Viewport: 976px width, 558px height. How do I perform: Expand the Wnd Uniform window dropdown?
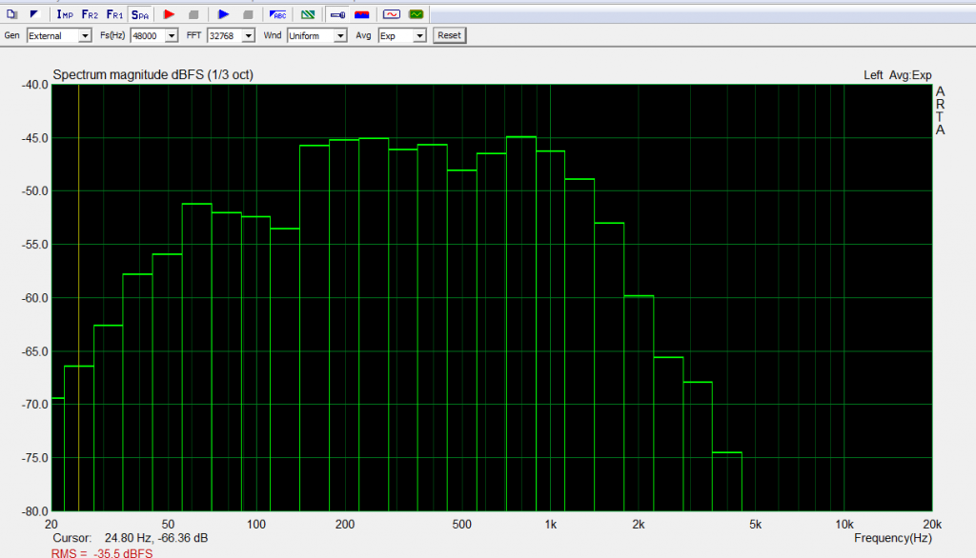[340, 36]
